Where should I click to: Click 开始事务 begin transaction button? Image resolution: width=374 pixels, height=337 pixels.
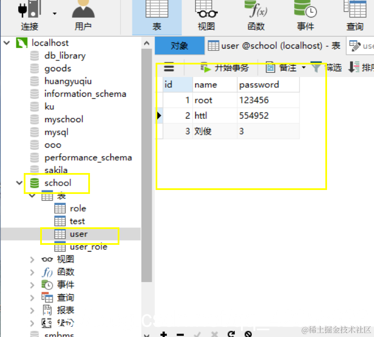(x=225, y=68)
